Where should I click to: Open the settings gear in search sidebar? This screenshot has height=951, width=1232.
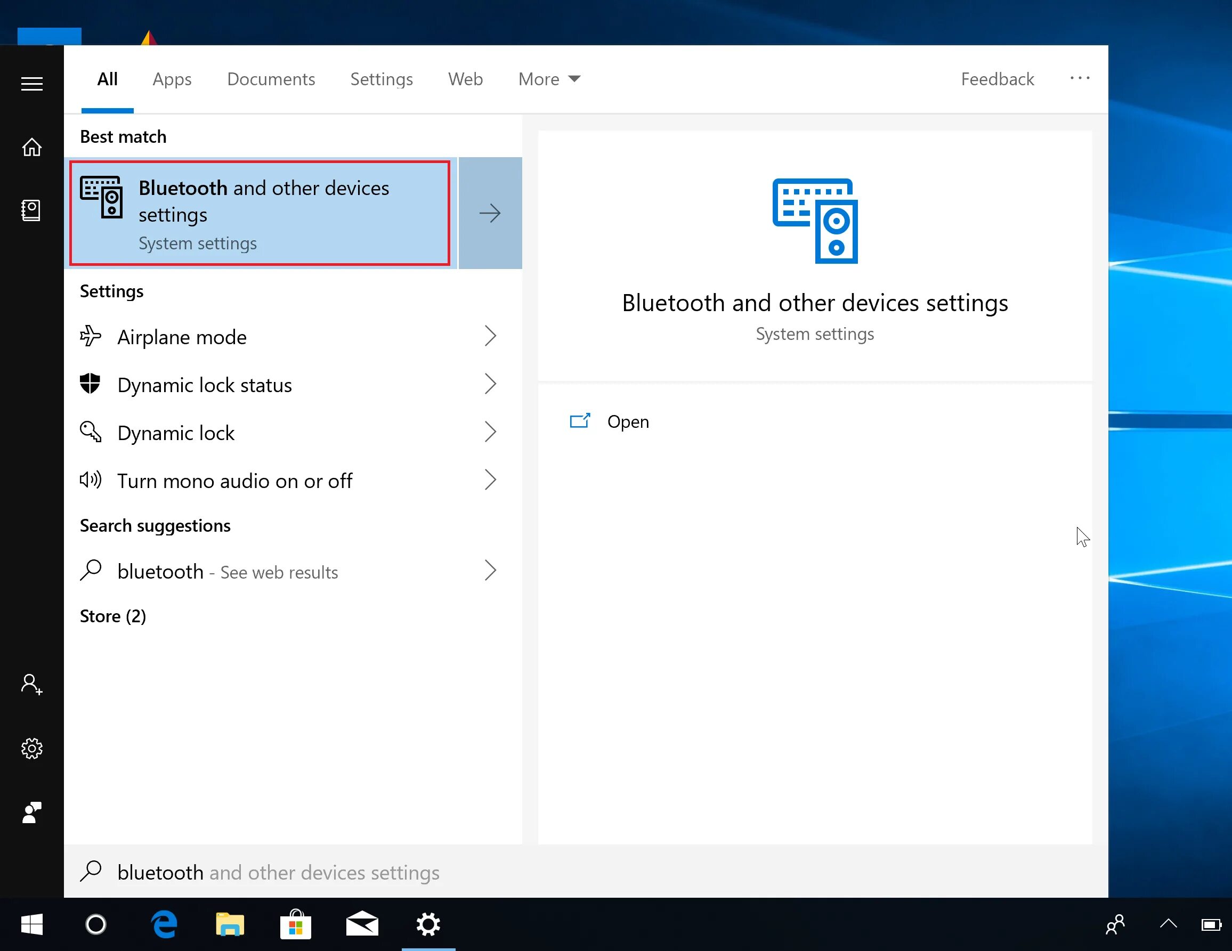pyautogui.click(x=31, y=749)
